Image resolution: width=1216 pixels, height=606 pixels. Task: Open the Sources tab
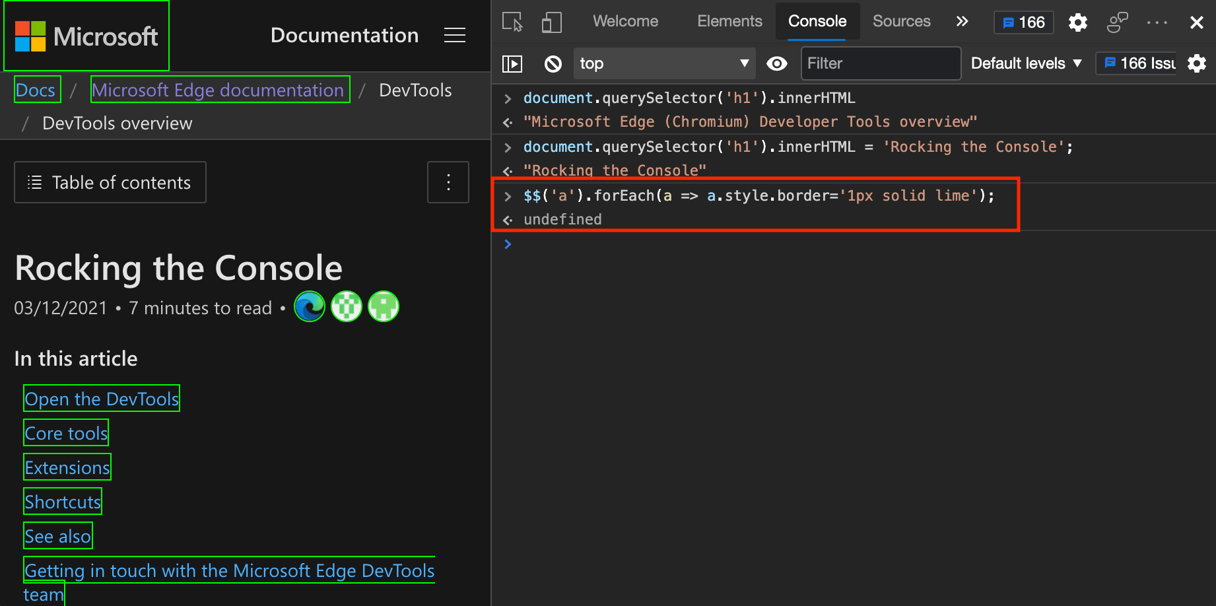901,21
